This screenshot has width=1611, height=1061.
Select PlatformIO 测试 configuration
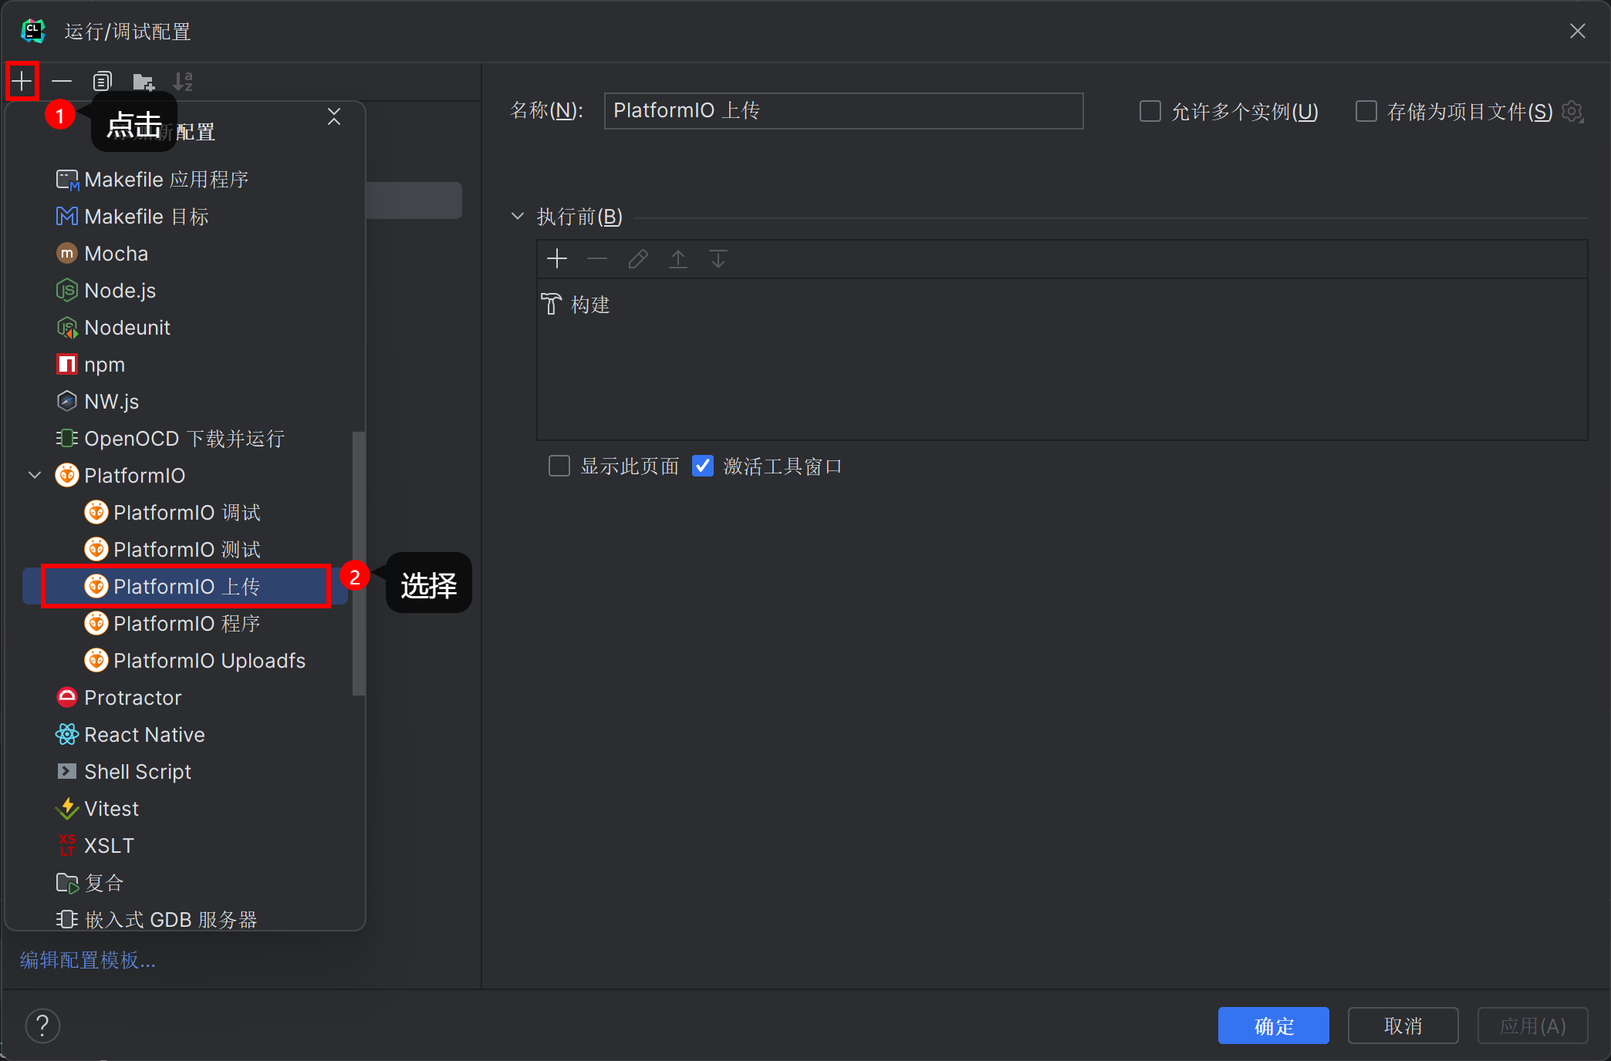tap(185, 550)
